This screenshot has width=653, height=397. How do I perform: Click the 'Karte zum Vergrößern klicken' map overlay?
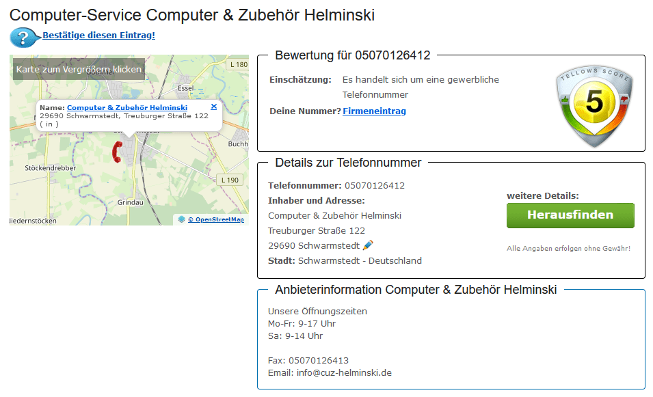[79, 69]
